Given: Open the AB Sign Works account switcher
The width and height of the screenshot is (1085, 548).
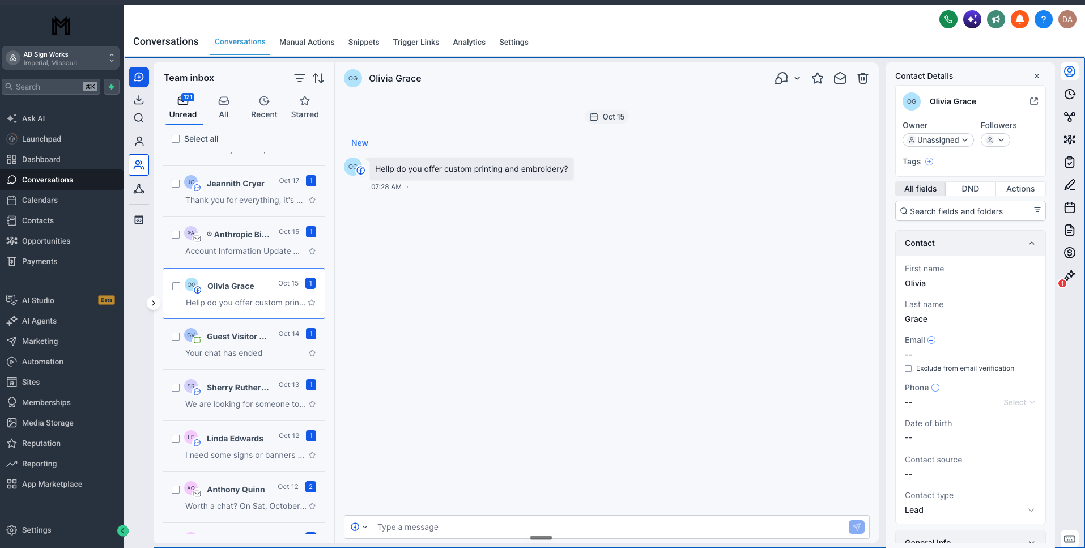Looking at the screenshot, I should (x=61, y=58).
